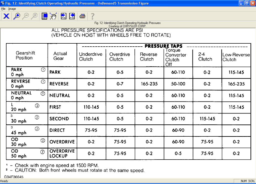
Task: Close the figure window with red X
Action: (253, 3)
